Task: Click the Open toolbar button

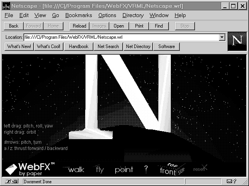Action: (119, 26)
